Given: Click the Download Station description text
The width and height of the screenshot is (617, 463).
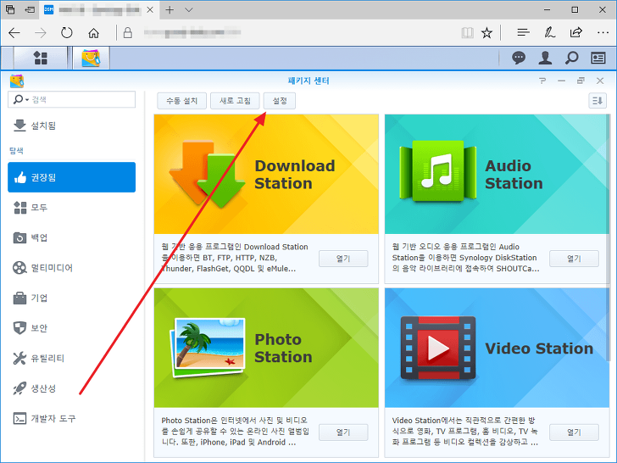Looking at the screenshot, I should coord(235,258).
